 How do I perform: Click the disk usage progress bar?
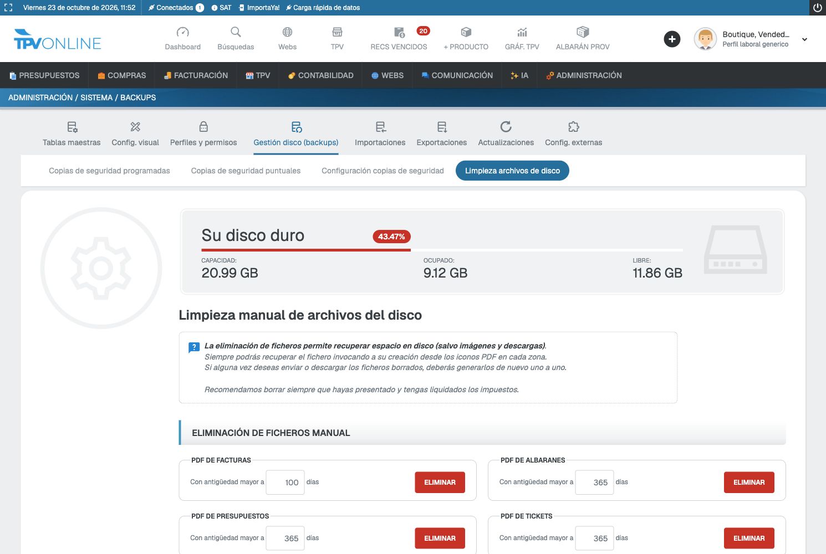click(442, 250)
